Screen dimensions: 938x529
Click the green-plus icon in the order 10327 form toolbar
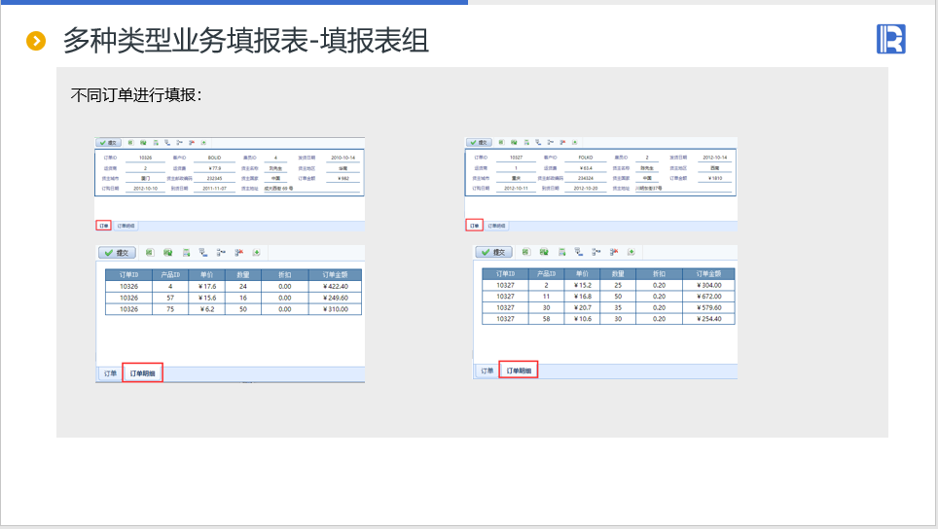(574, 142)
